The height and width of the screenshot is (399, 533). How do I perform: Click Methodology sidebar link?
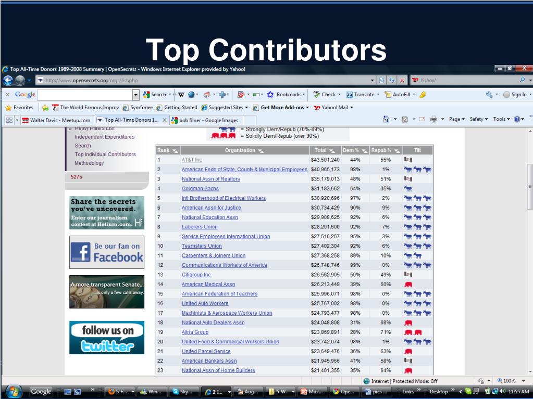pyautogui.click(x=89, y=163)
